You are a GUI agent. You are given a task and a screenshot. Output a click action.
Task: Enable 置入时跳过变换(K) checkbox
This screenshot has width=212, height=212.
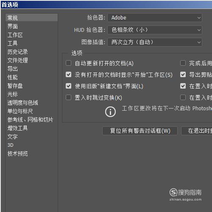69,98
